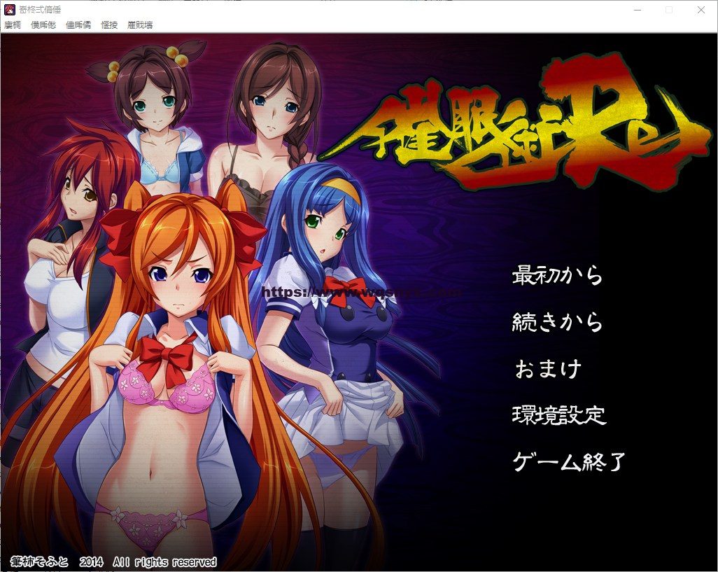
Task: Click the game's character icon in the title bar
Action: [10, 10]
